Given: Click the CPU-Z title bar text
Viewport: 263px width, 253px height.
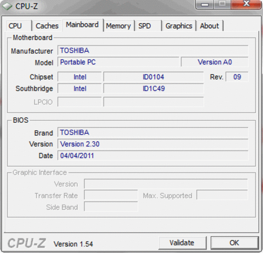Looking at the screenshot, I should point(27,6).
